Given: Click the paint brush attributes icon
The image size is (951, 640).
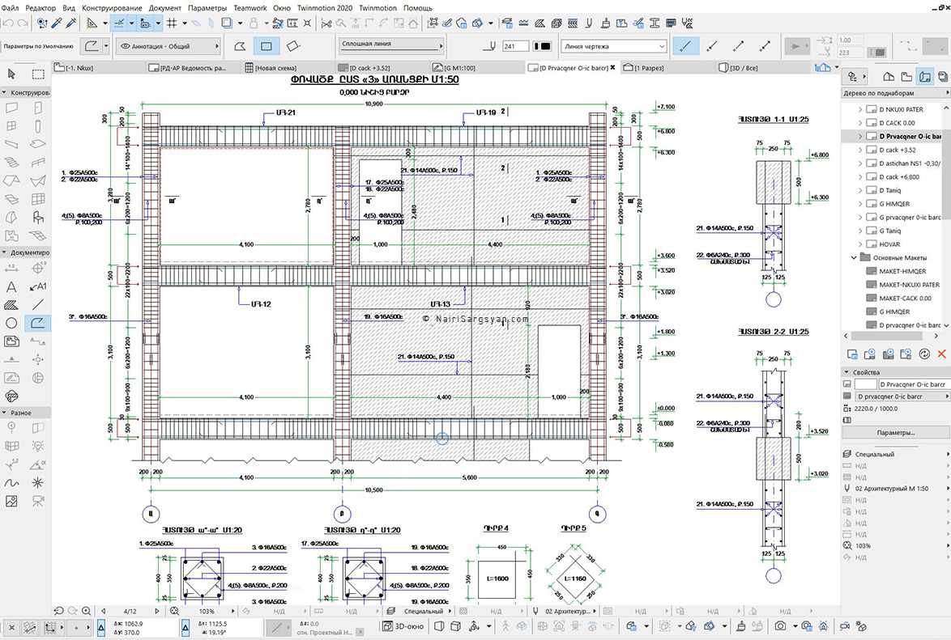Looking at the screenshot, I should [604, 23].
